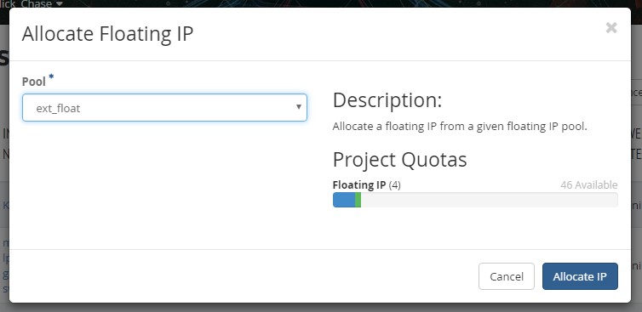Click the floating IP pool description text
Viewport: 642px width, 312px height.
tap(460, 127)
